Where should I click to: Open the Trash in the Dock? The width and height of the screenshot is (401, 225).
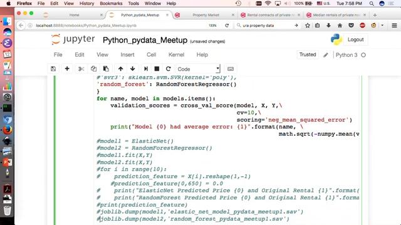pyautogui.click(x=7, y=211)
